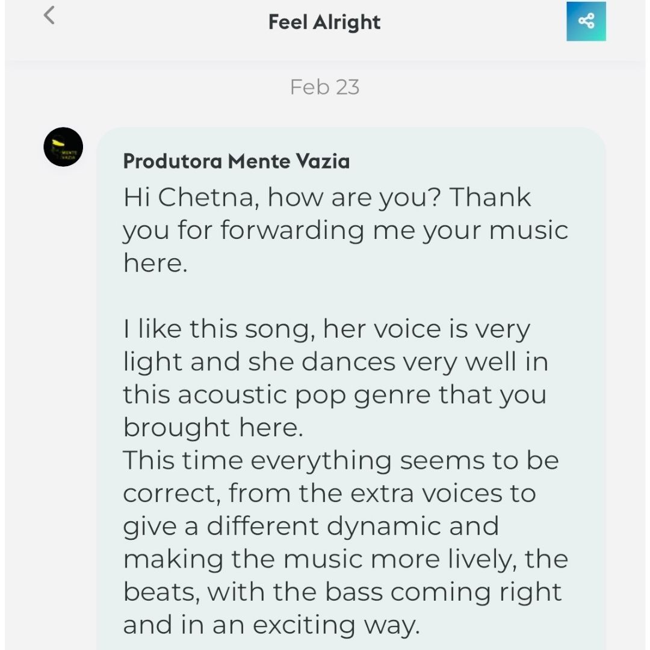Select the 'Feel Alright' header title

click(x=324, y=22)
